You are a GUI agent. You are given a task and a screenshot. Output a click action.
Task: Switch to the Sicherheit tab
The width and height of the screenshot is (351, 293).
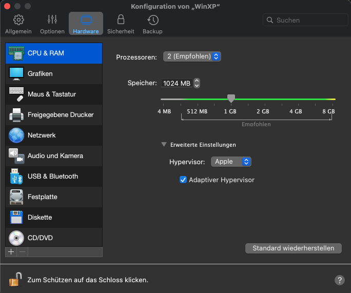pos(121,24)
